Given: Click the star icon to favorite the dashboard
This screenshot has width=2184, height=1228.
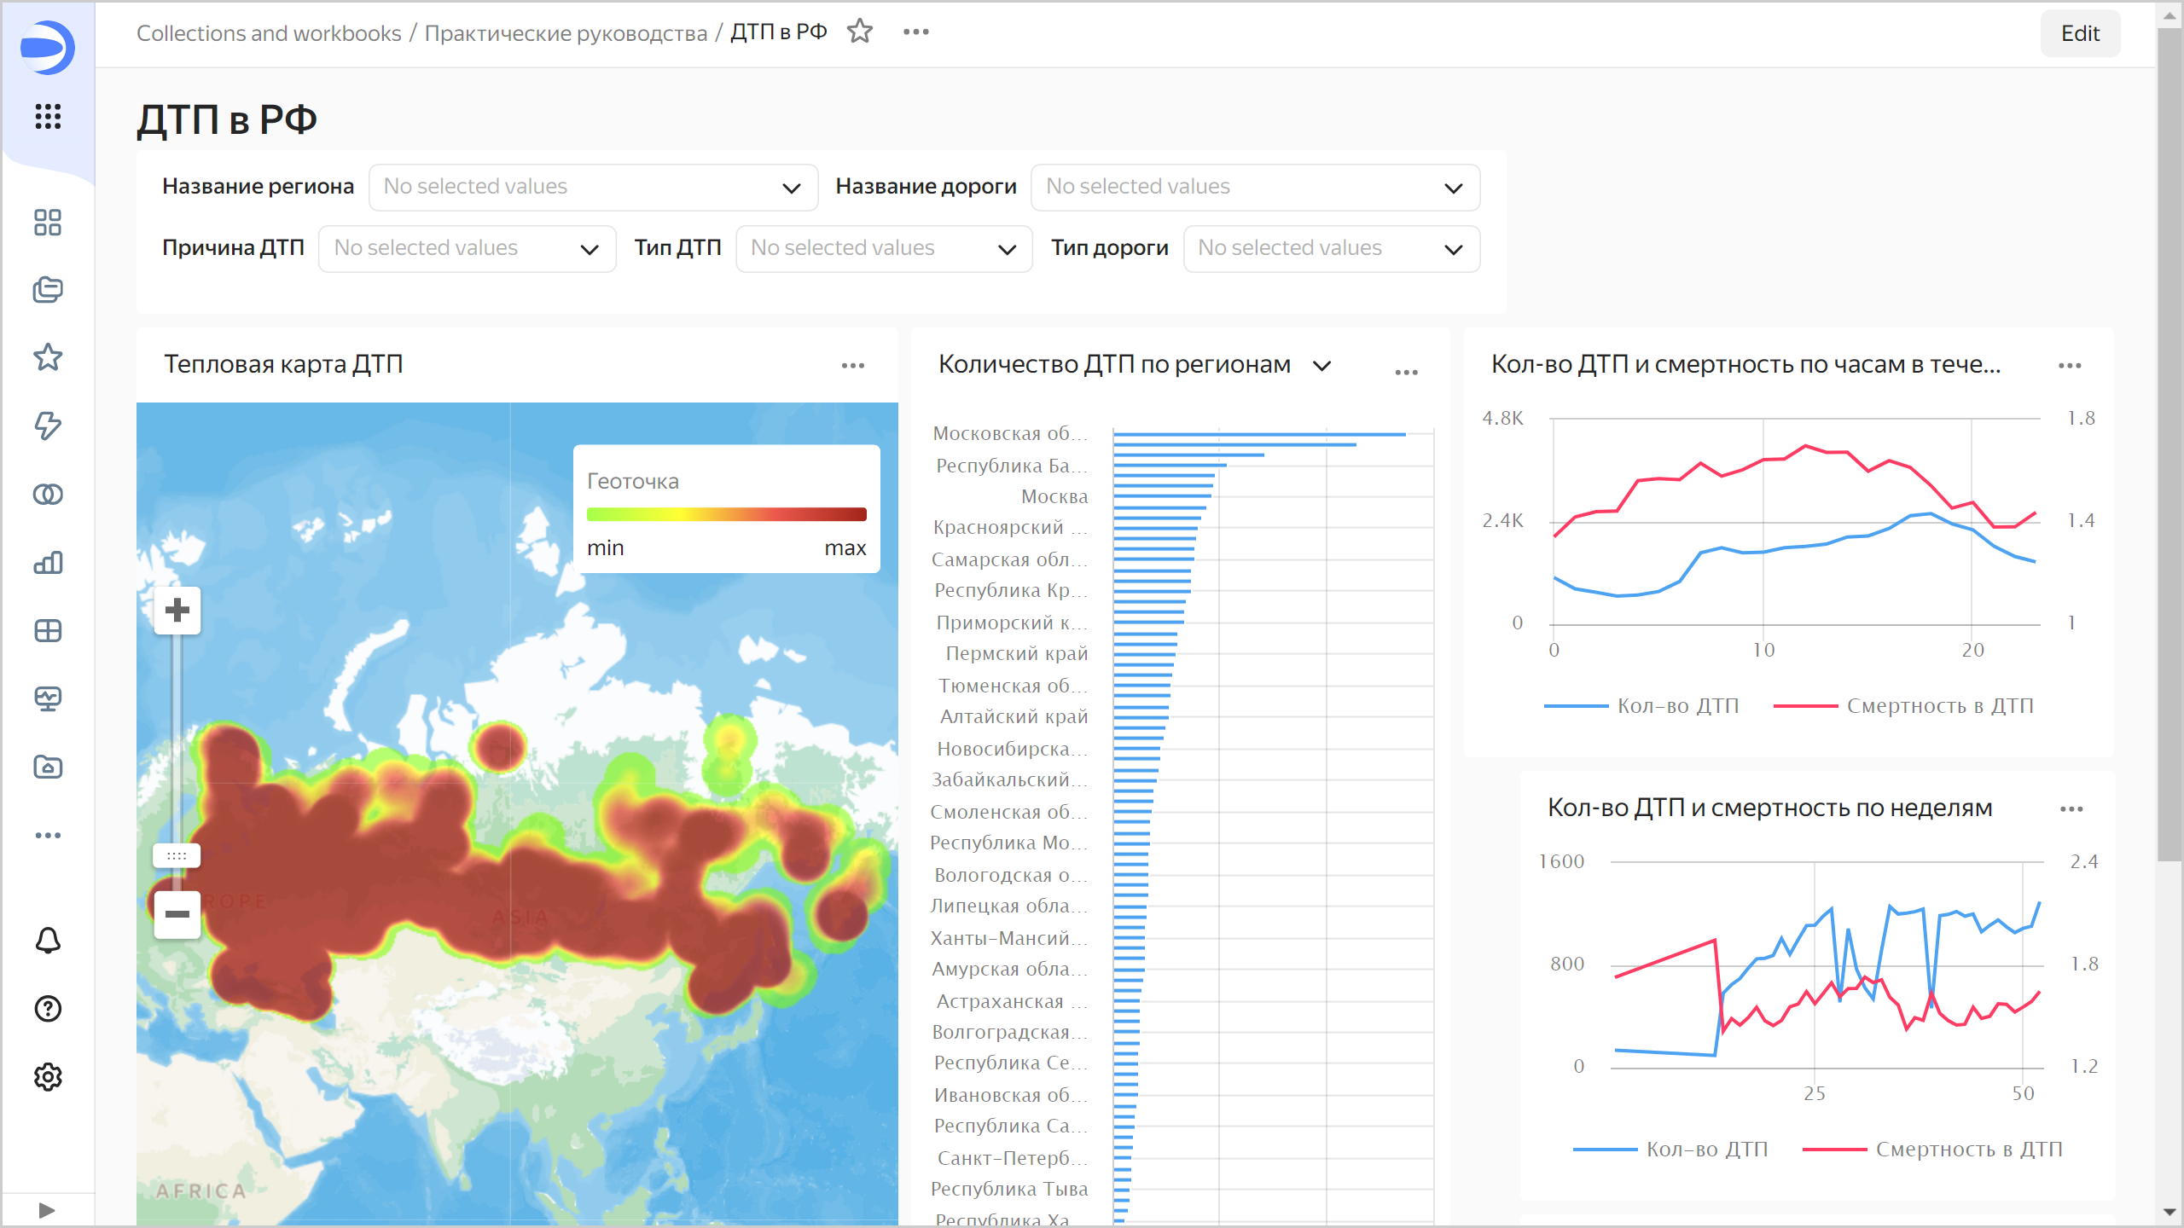Looking at the screenshot, I should [859, 32].
